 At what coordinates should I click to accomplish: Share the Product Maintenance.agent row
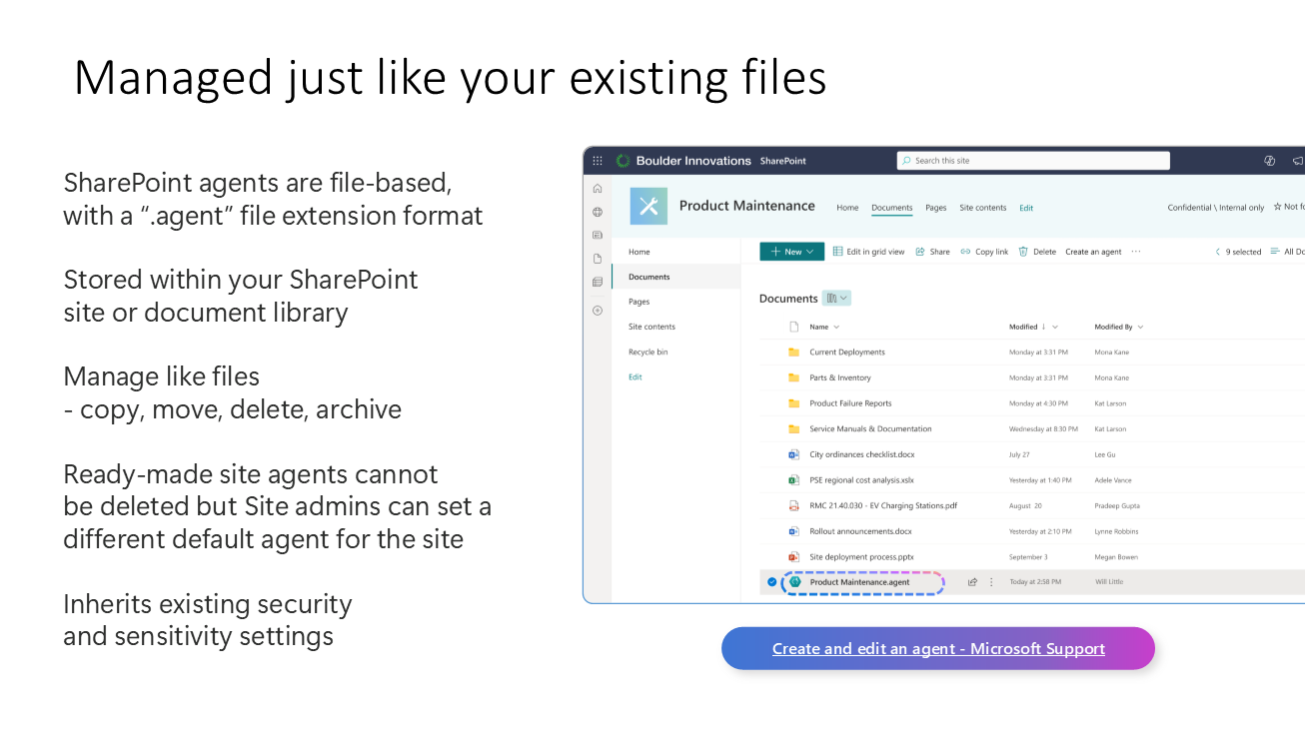click(972, 582)
